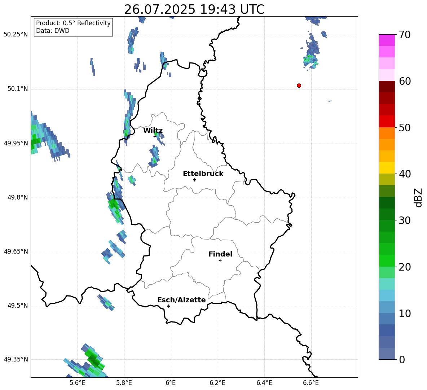Click the 50 tick label on colorbar

click(405, 127)
